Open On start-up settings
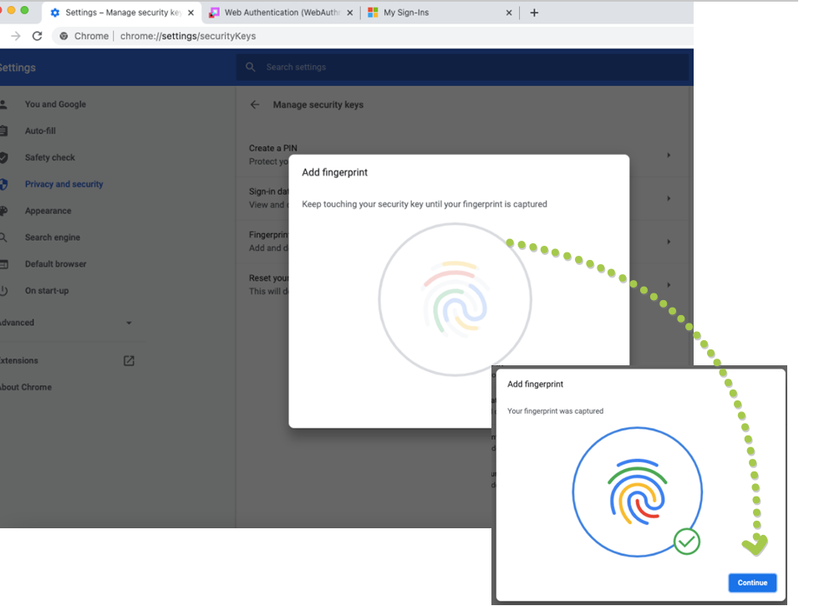This screenshot has width=814, height=606. tap(47, 290)
